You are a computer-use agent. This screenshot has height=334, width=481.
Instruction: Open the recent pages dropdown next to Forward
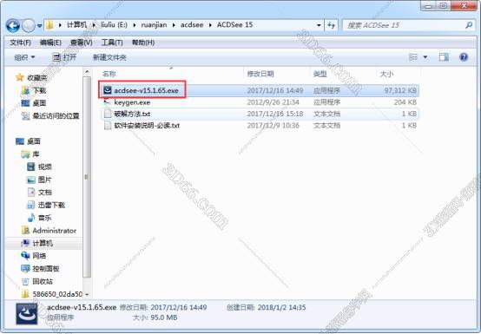pos(40,26)
